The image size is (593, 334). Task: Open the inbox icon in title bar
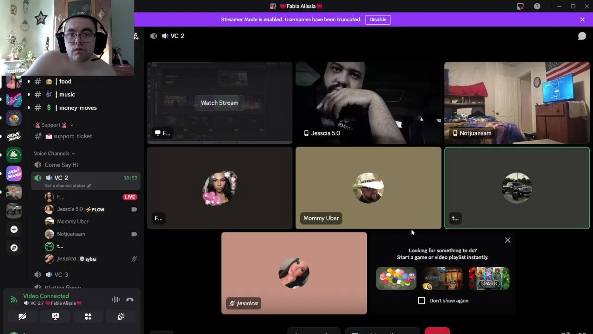pos(520,6)
